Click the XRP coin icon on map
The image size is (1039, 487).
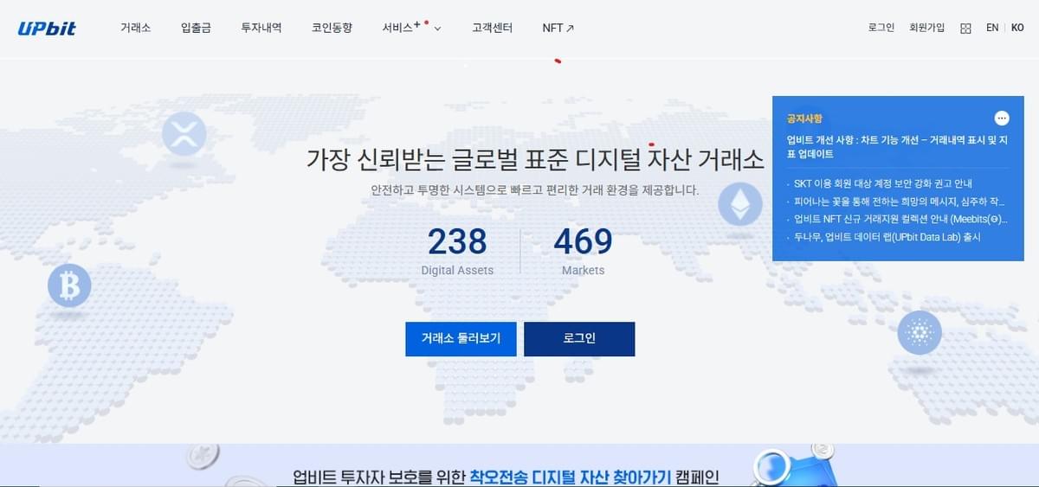tap(184, 134)
